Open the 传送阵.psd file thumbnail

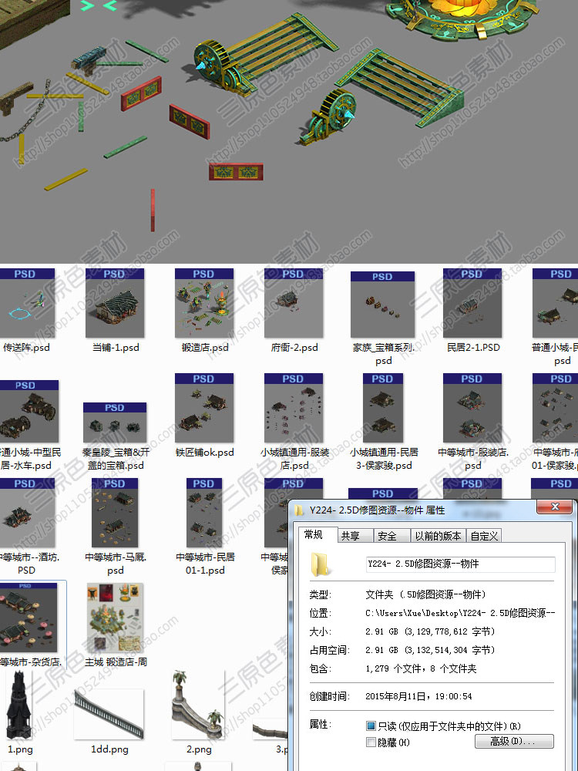coord(27,303)
